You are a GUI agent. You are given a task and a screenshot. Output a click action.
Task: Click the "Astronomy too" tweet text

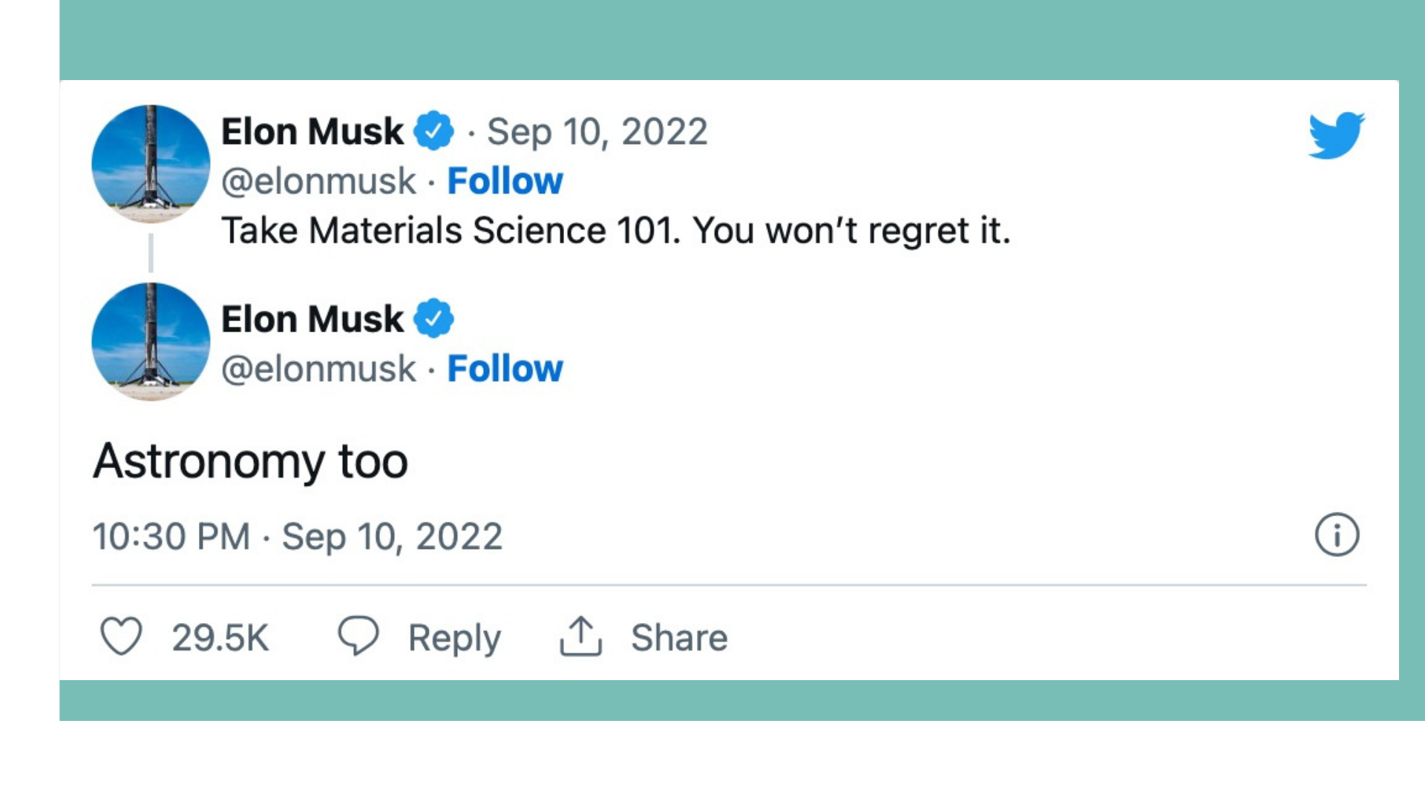250,461
